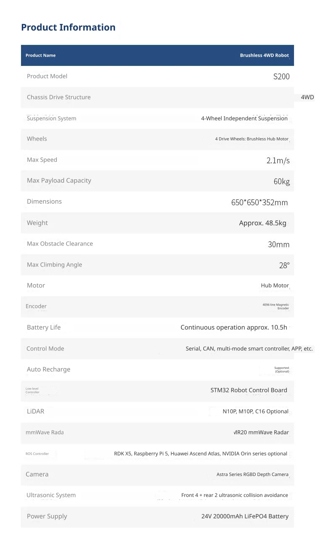Image resolution: width=315 pixels, height=549 pixels.
Task: Click the STM32 Robot Control Board value
Action: (249, 390)
